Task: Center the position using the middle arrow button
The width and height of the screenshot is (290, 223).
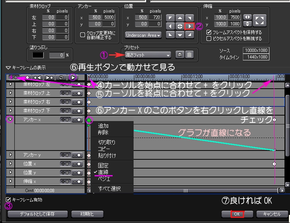Action: (180, 26)
